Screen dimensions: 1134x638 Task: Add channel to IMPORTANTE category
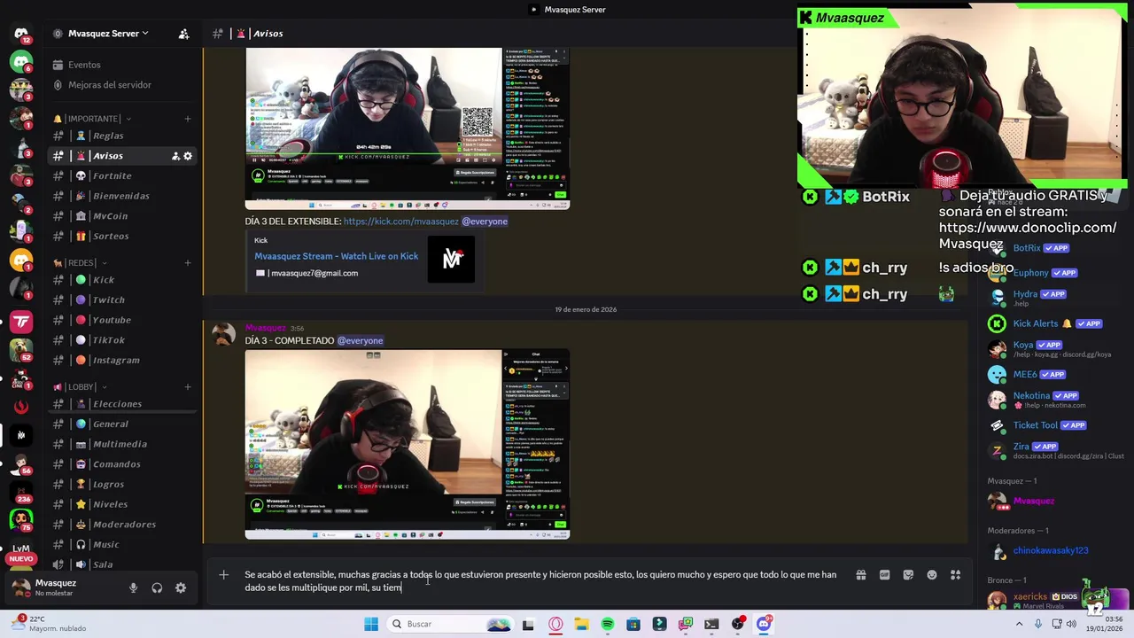pos(187,119)
